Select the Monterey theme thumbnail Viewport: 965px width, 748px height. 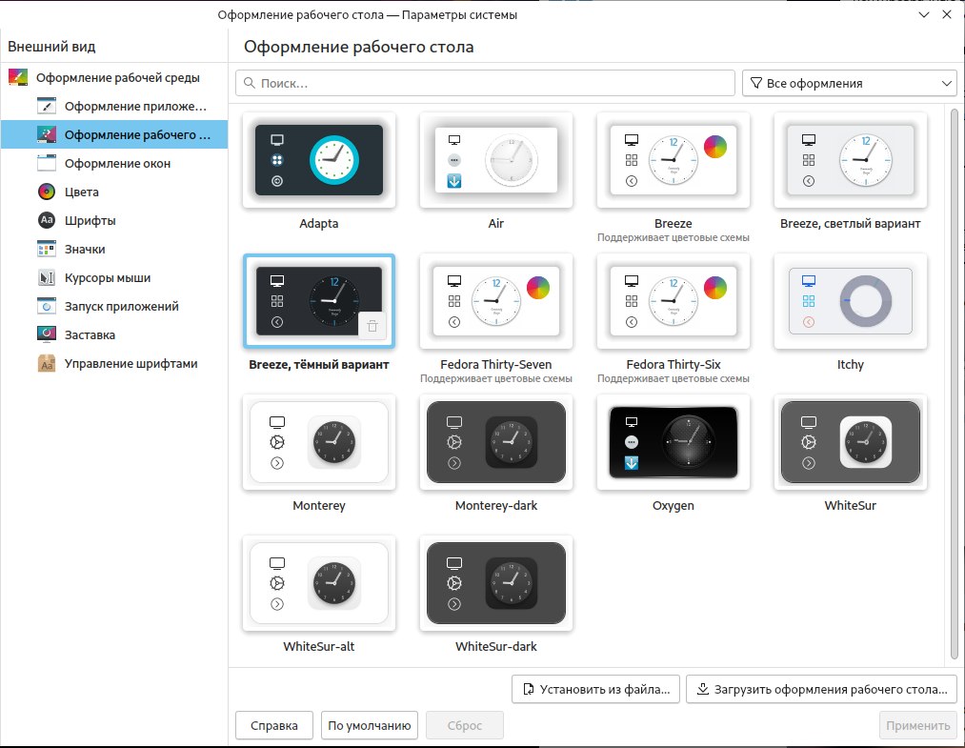[x=319, y=442]
